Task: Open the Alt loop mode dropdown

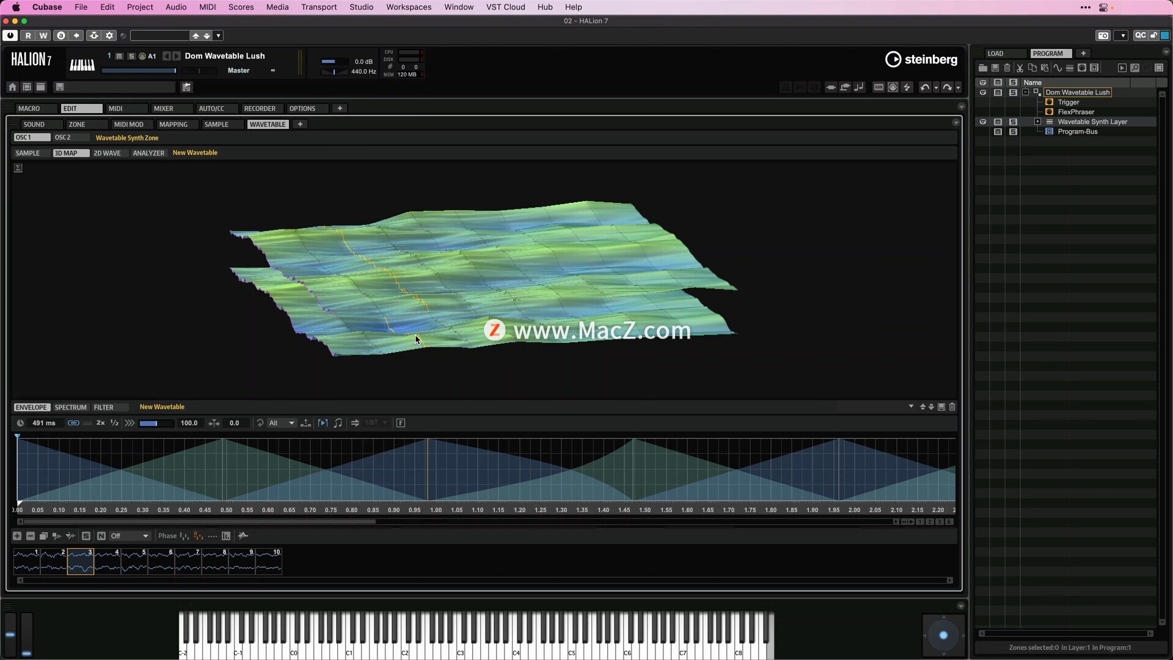Action: (282, 423)
